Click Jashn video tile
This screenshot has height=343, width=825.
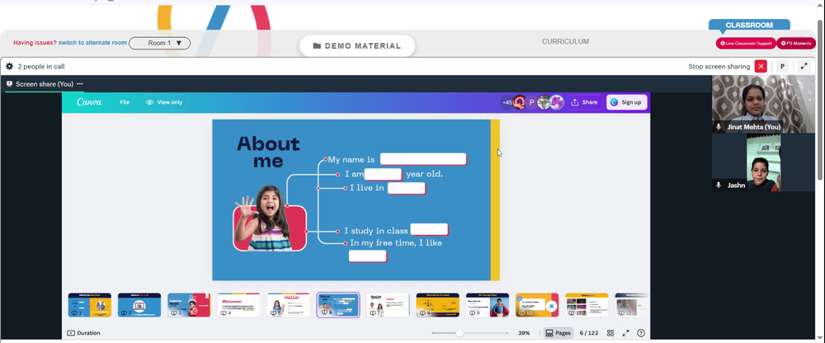[x=763, y=162]
